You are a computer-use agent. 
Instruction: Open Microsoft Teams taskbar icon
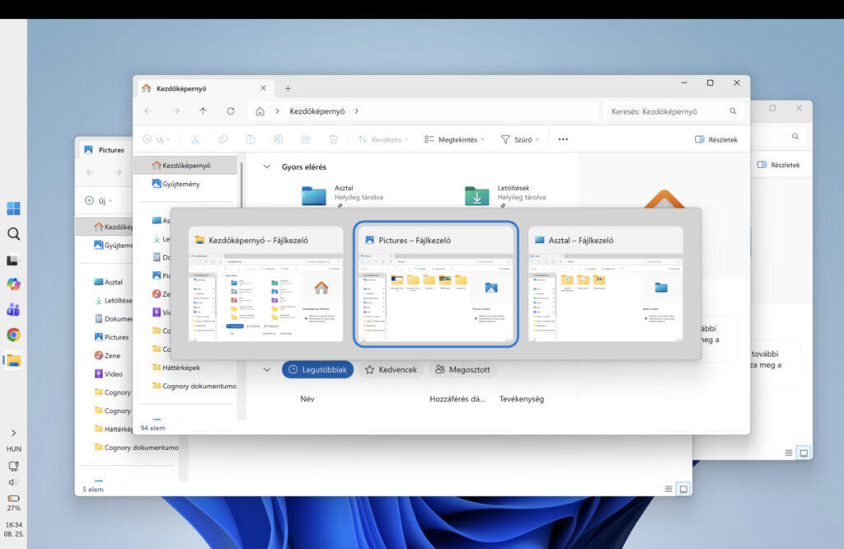[x=13, y=309]
